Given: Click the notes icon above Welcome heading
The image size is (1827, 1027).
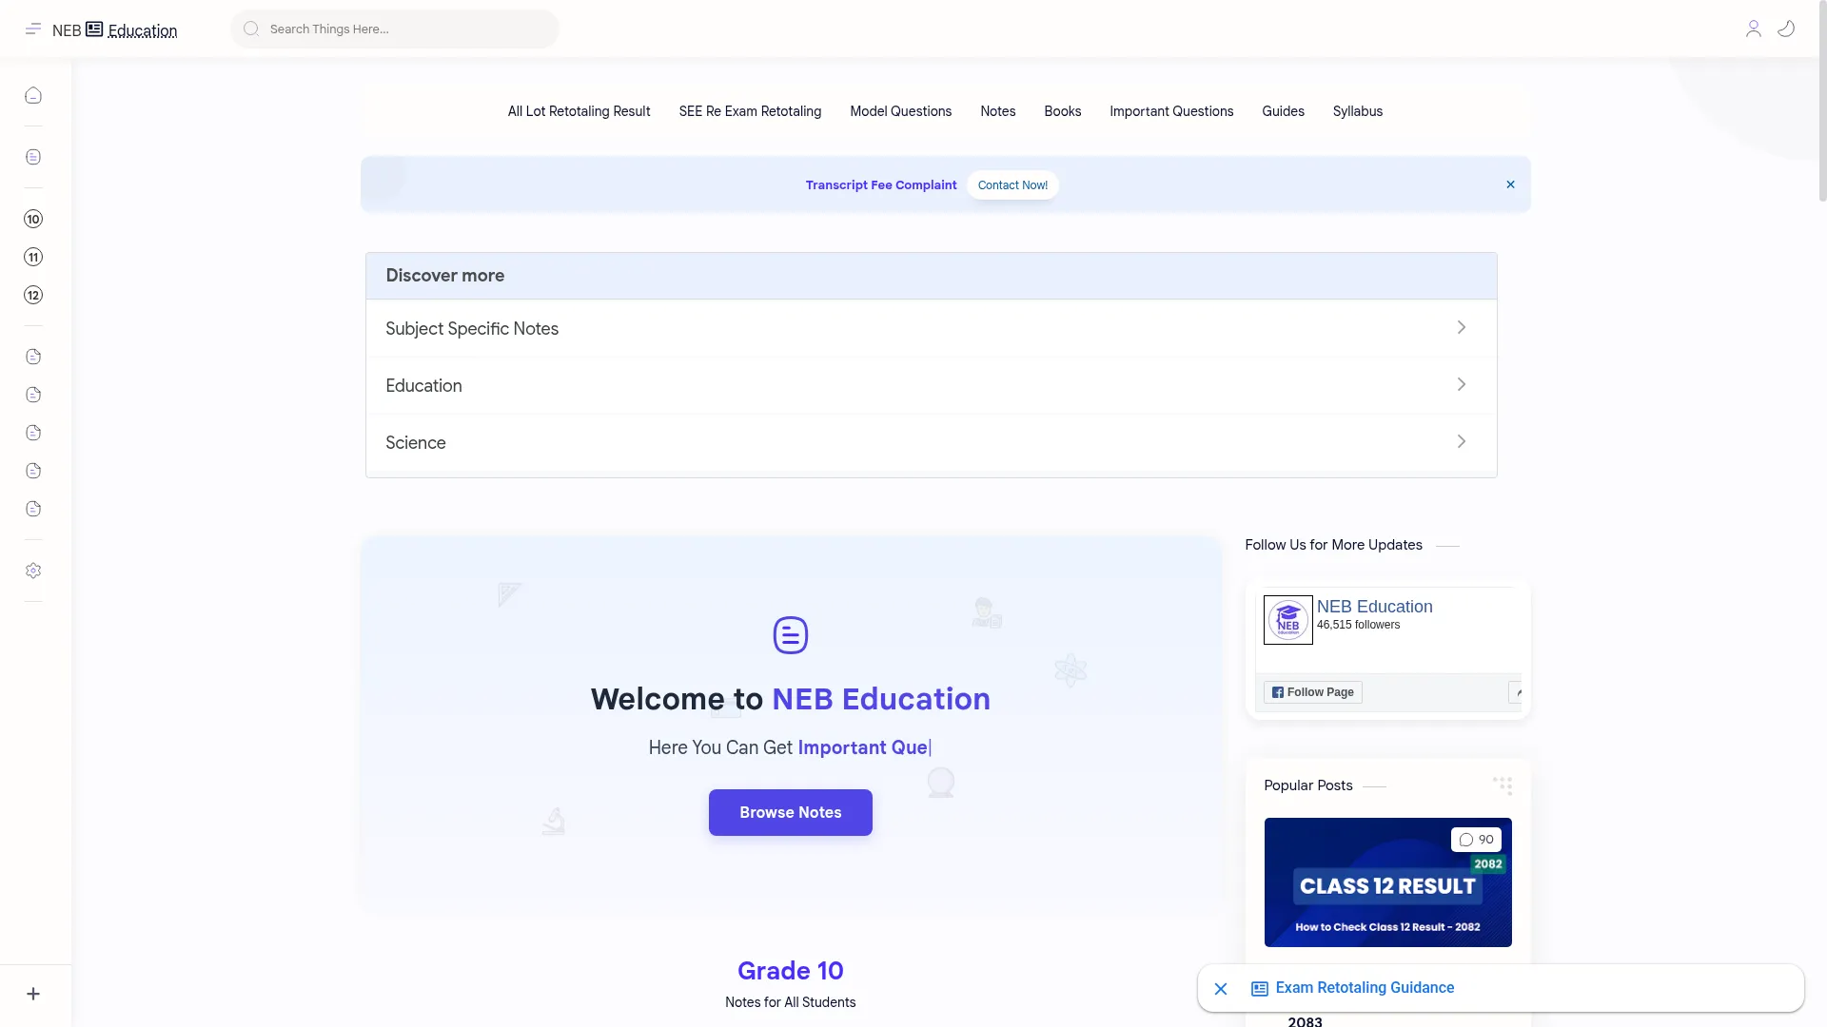Looking at the screenshot, I should click(x=791, y=635).
